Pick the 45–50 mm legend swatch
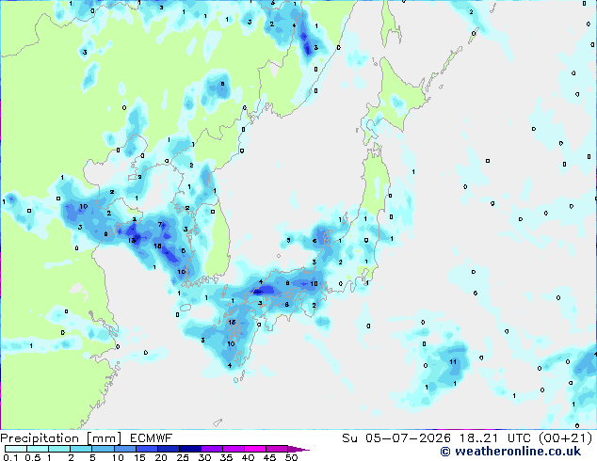597x461 pixels. [x=277, y=449]
